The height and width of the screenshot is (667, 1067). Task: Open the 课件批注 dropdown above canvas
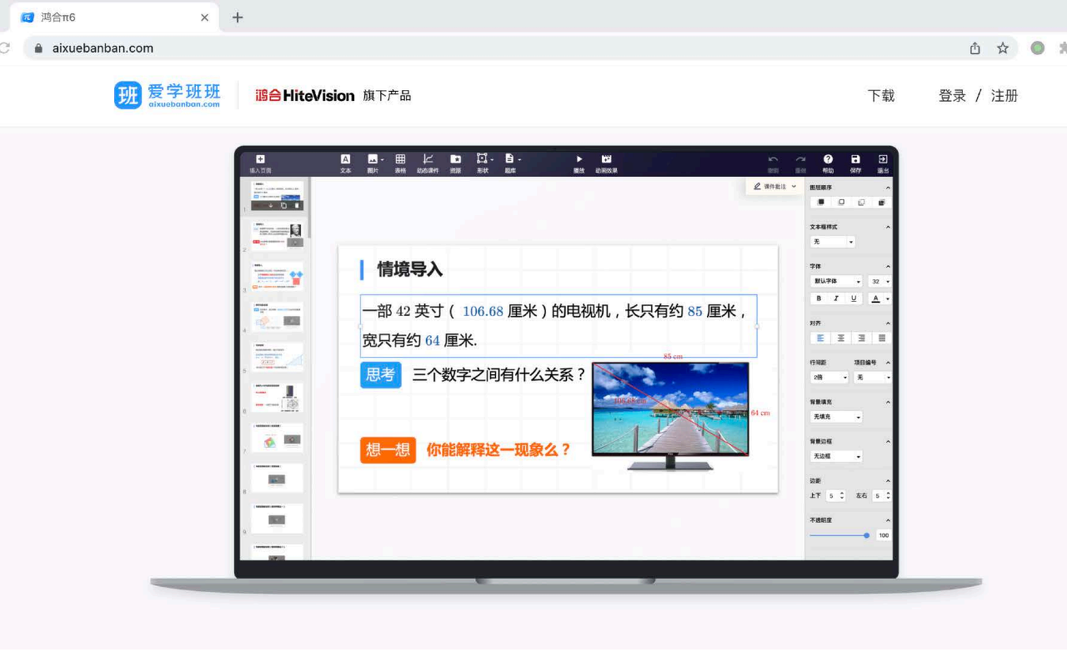click(774, 187)
